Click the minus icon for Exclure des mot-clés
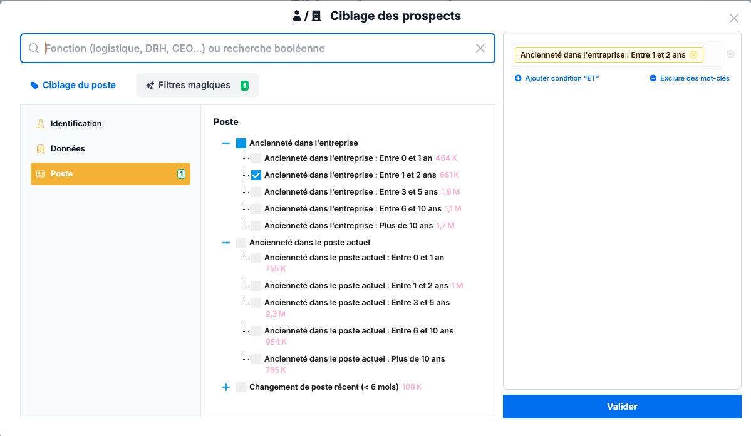This screenshot has width=751, height=436. pos(653,78)
